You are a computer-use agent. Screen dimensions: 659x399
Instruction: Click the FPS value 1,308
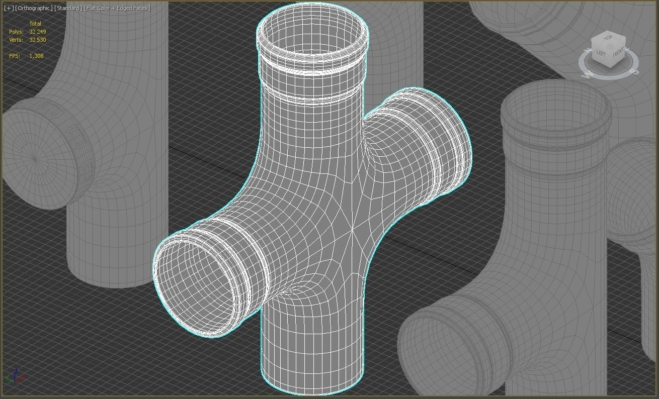click(x=36, y=56)
